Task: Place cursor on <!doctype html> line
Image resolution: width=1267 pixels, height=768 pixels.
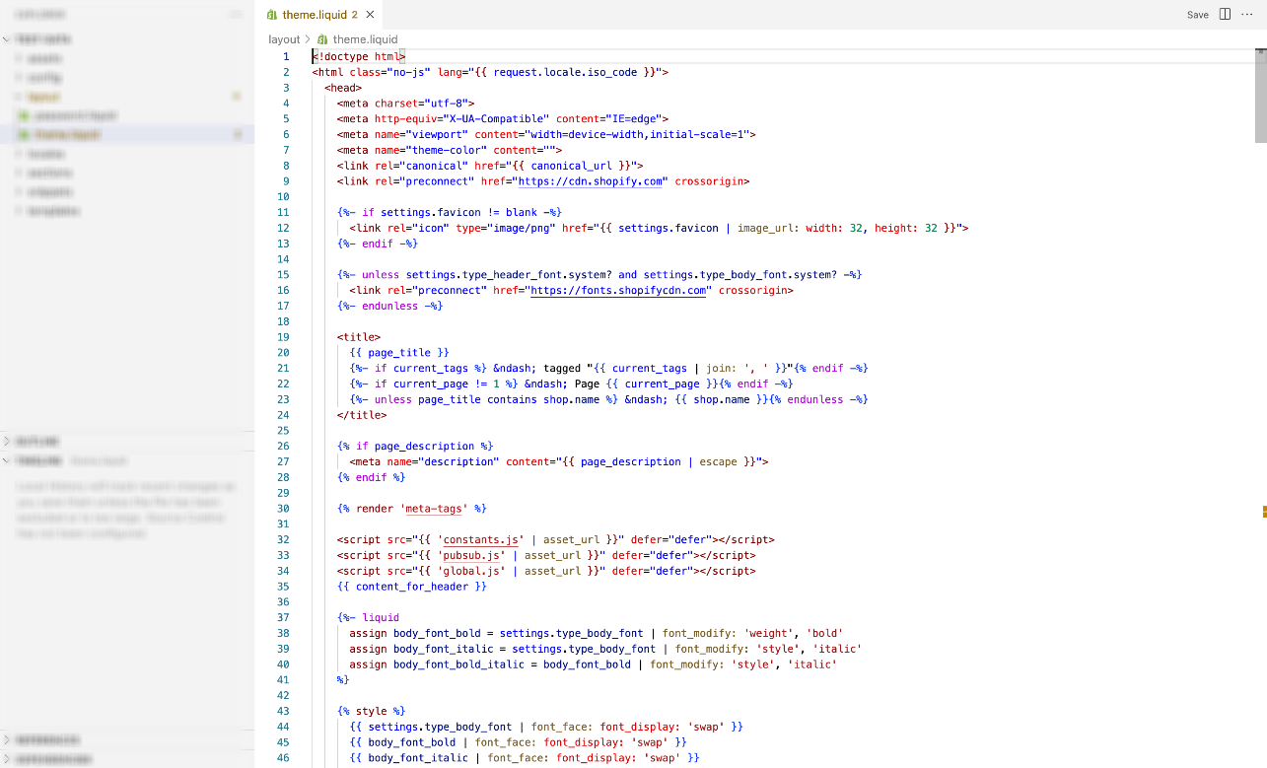Action: (x=359, y=57)
